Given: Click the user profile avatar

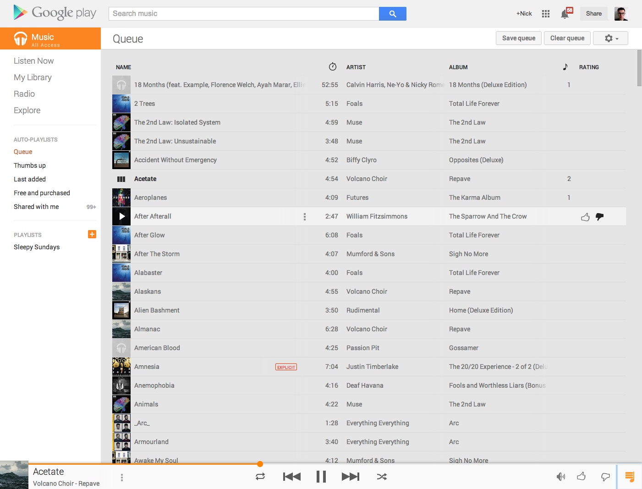Looking at the screenshot, I should pos(621,14).
